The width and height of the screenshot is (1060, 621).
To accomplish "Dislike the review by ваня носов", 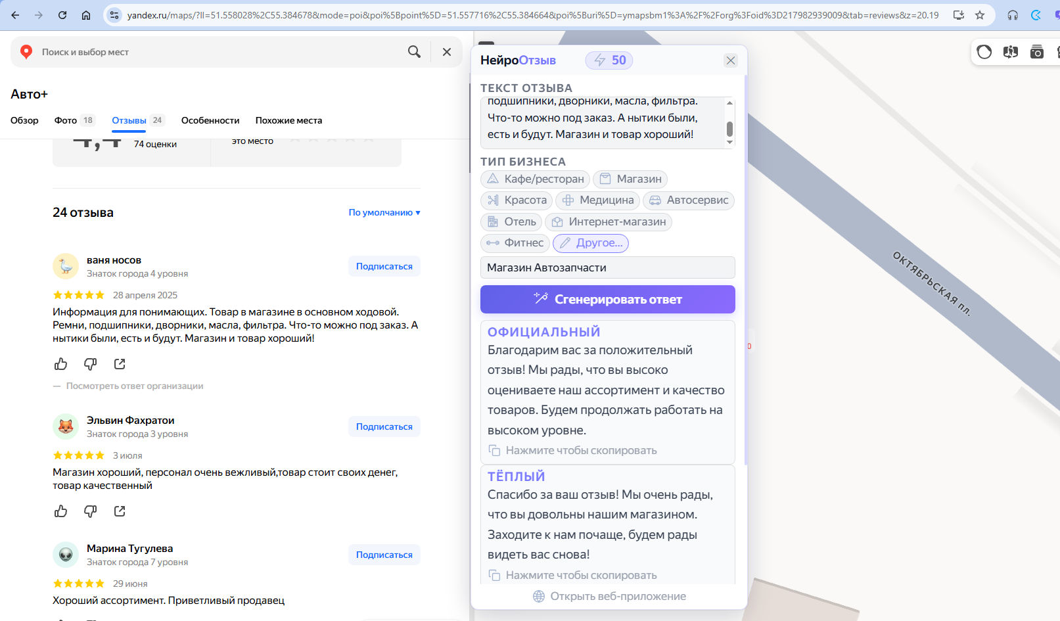I will click(x=91, y=364).
